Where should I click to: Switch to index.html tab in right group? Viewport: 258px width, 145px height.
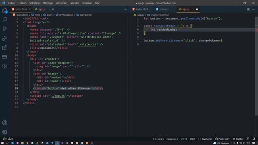142,9
